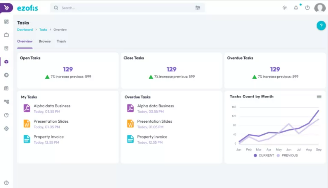
Task: Expand the sidebar with the double-chevron button
Action: 6,8
